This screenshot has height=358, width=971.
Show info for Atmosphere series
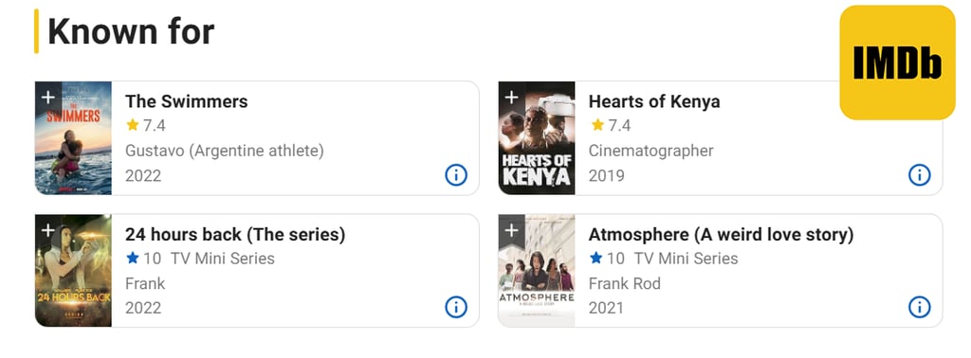click(920, 307)
